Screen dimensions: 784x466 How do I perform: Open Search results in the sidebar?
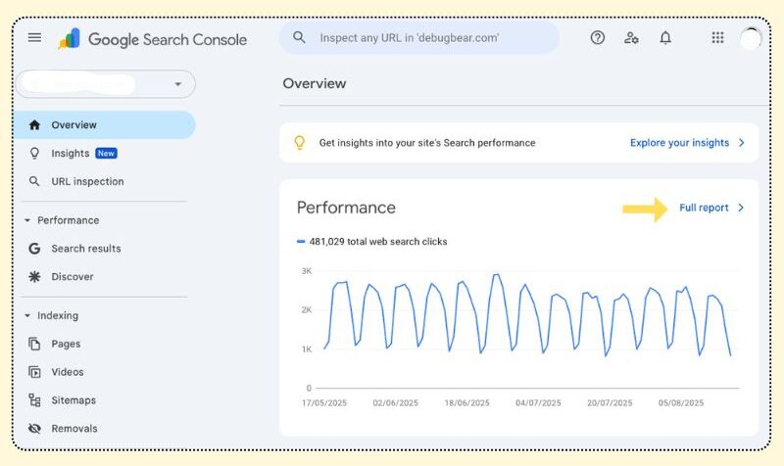click(86, 249)
